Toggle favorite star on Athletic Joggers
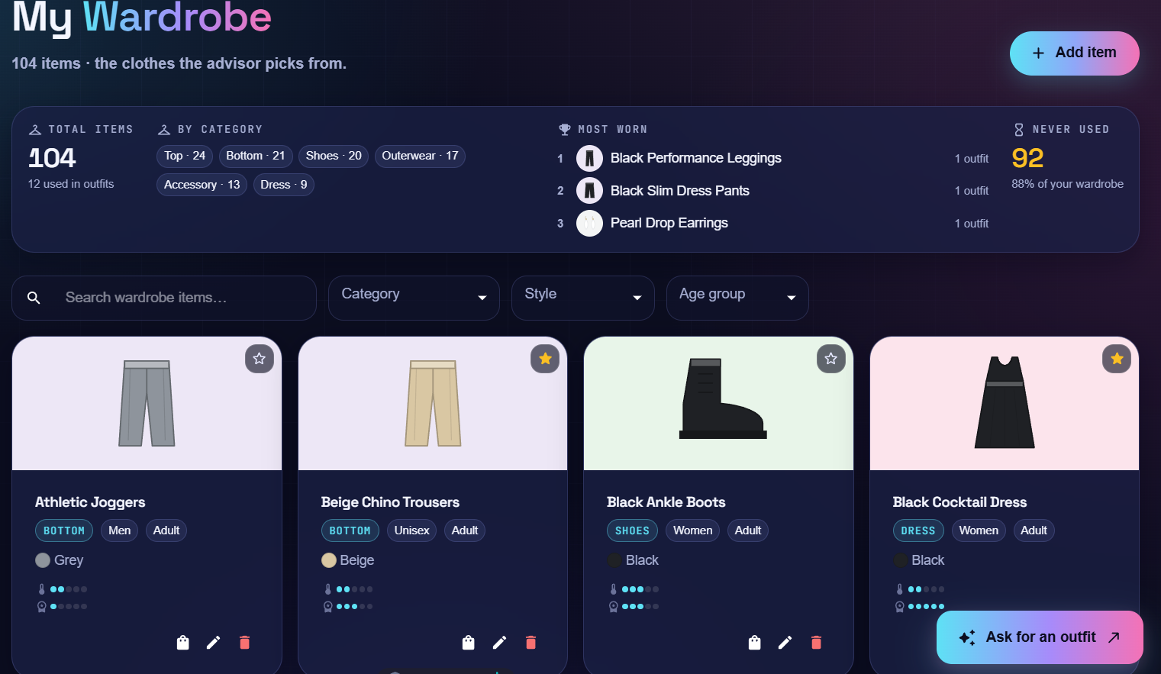 click(260, 359)
